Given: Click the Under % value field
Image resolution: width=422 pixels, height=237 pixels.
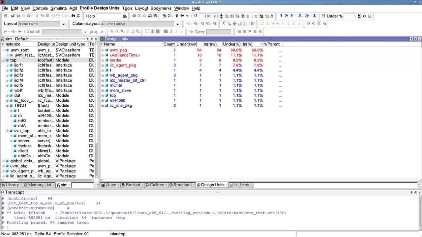Looking at the screenshot, I should pyautogui.click(x=350, y=16).
